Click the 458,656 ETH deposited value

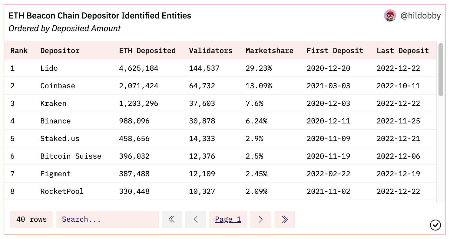(x=134, y=139)
